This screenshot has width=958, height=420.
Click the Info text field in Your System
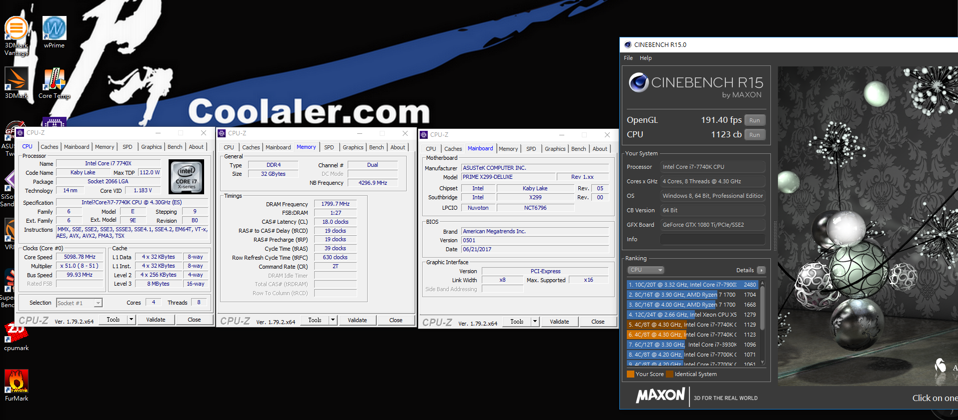click(x=712, y=239)
